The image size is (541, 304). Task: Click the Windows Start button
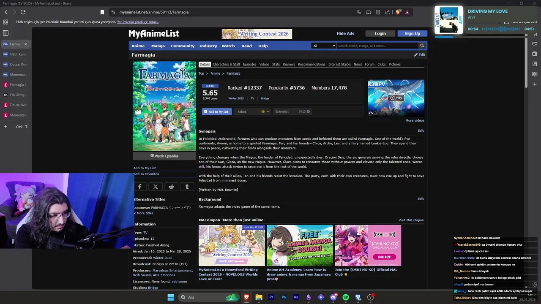(x=171, y=297)
